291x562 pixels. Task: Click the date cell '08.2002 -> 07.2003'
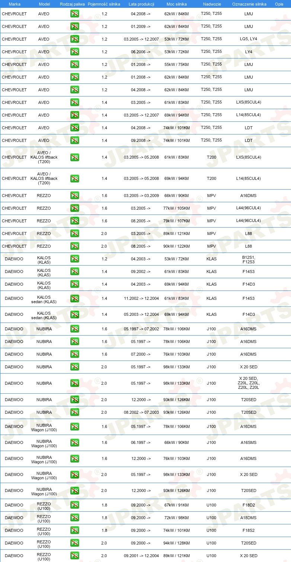click(x=141, y=412)
